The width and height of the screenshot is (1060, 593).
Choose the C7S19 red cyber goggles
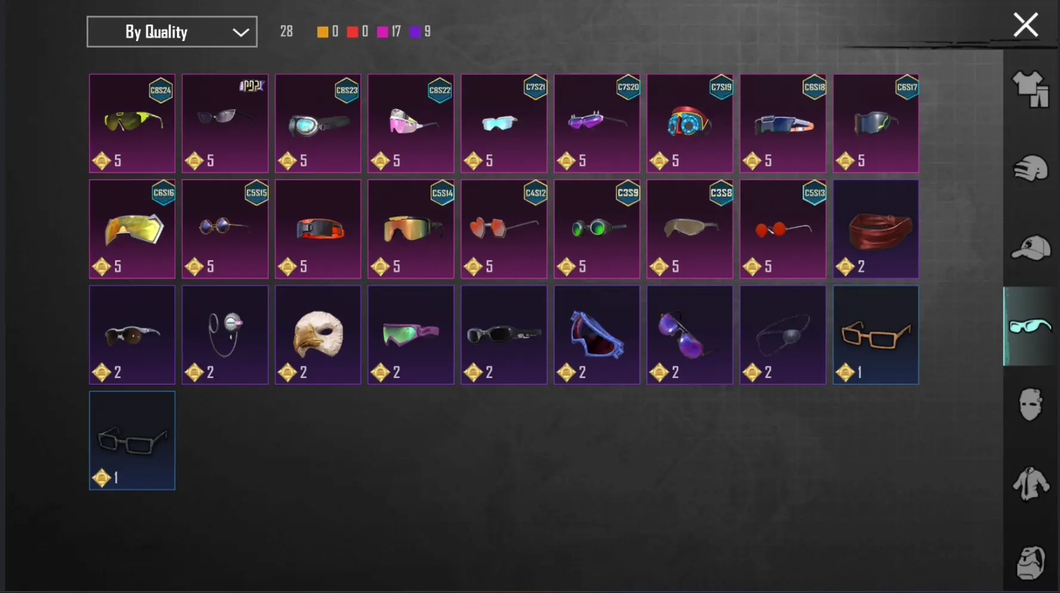tap(689, 123)
